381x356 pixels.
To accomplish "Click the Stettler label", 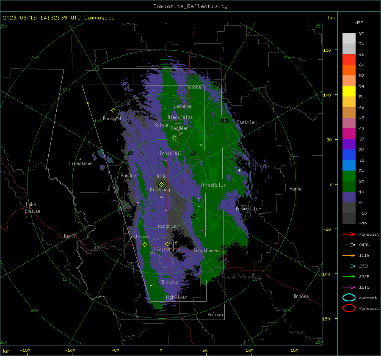I will point(247,122).
